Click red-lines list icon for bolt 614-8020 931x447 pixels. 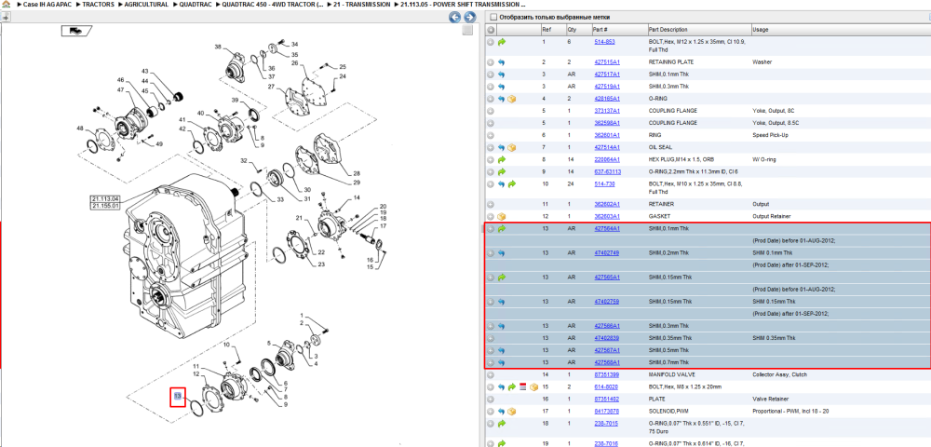[x=523, y=387]
